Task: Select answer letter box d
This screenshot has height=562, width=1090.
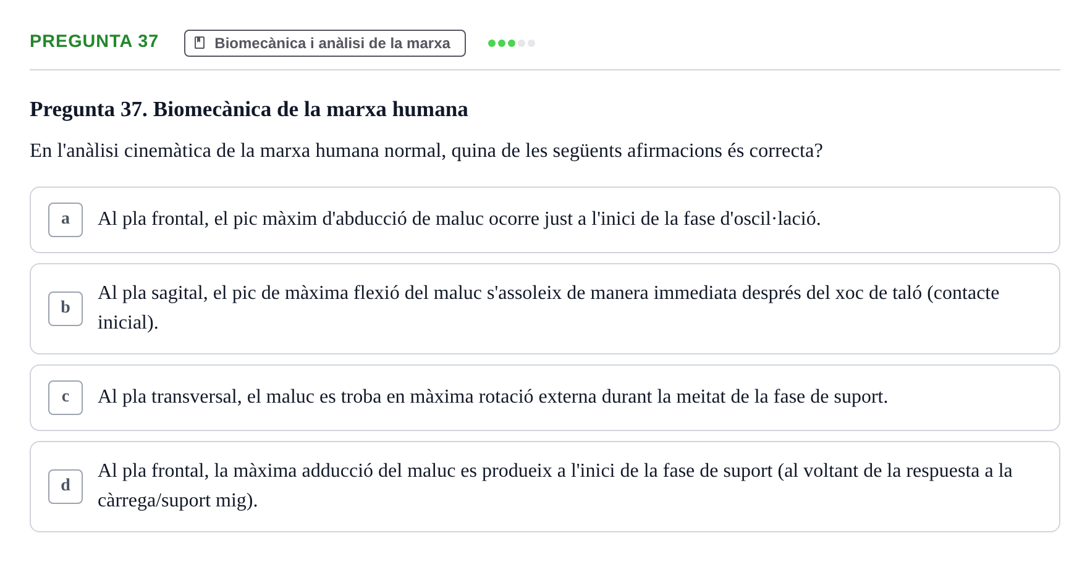Action: pyautogui.click(x=65, y=487)
